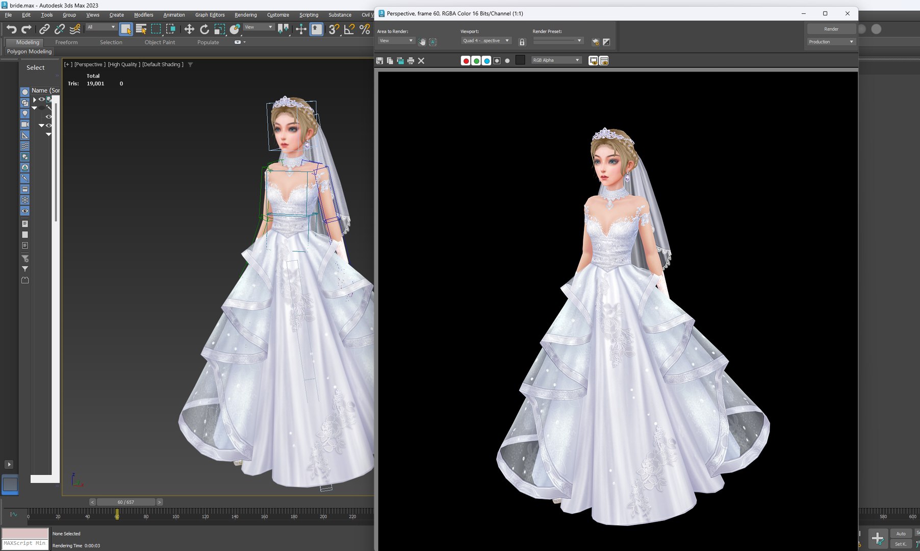Print the rendered image

pos(411,61)
